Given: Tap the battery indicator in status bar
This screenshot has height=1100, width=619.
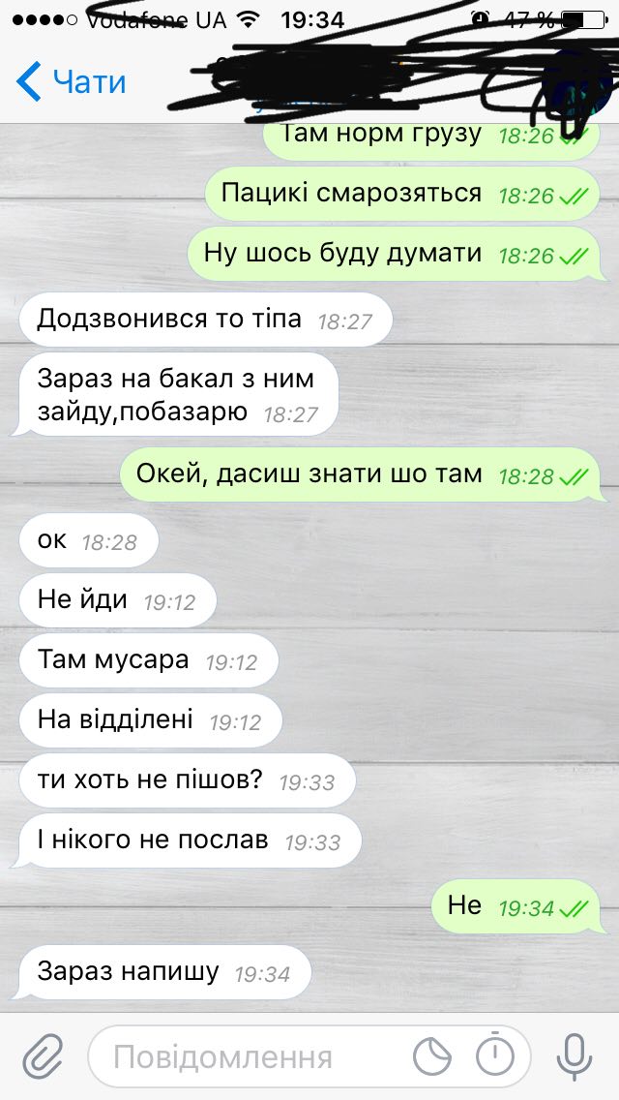Looking at the screenshot, I should coord(584,19).
